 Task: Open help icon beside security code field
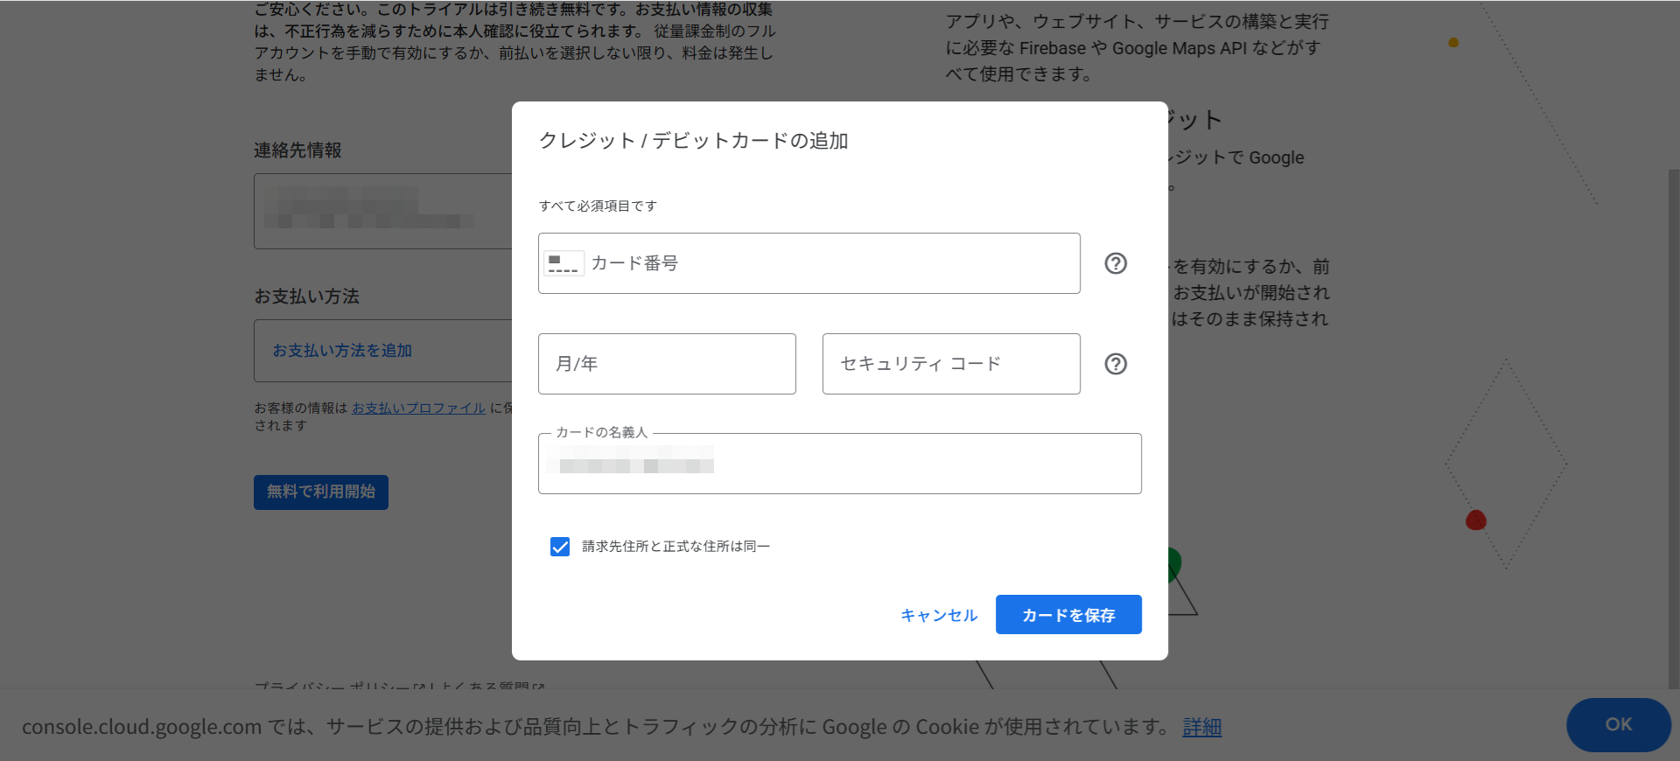click(1116, 364)
